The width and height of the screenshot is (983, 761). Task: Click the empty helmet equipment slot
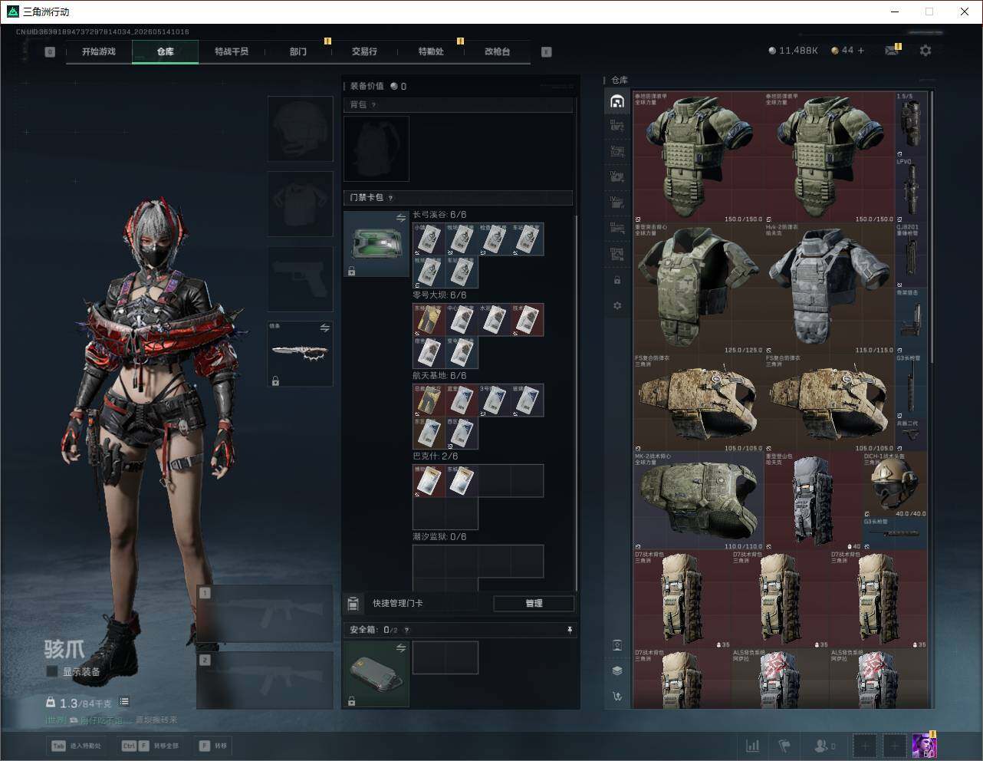(301, 129)
